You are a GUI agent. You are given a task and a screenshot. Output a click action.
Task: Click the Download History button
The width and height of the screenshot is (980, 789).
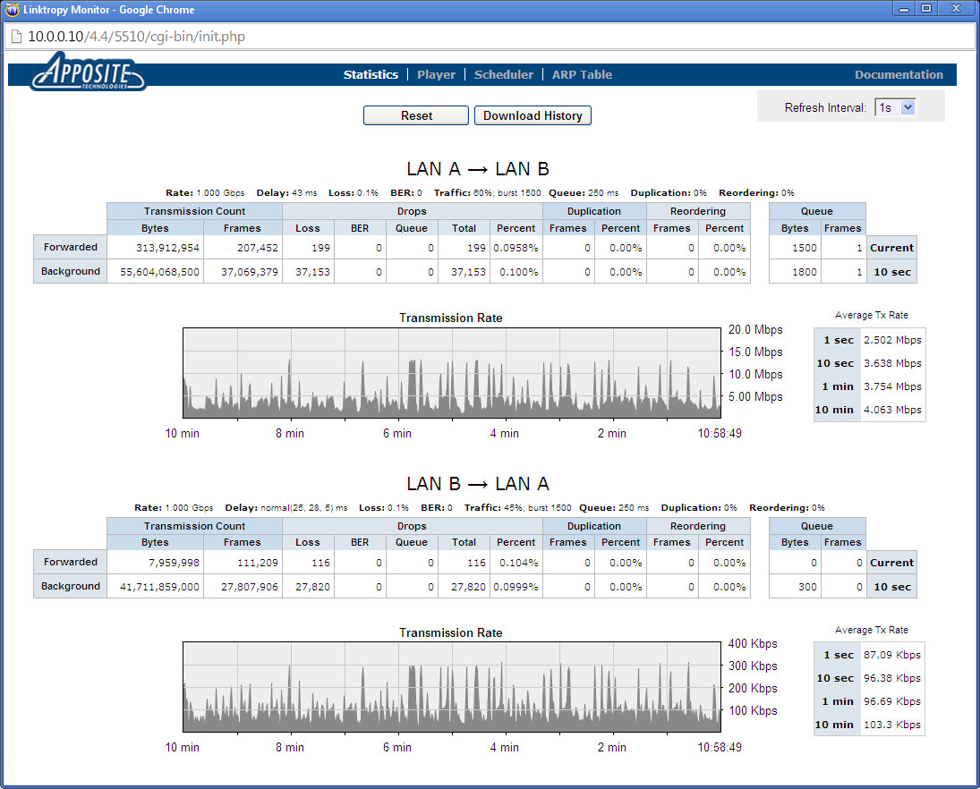533,115
